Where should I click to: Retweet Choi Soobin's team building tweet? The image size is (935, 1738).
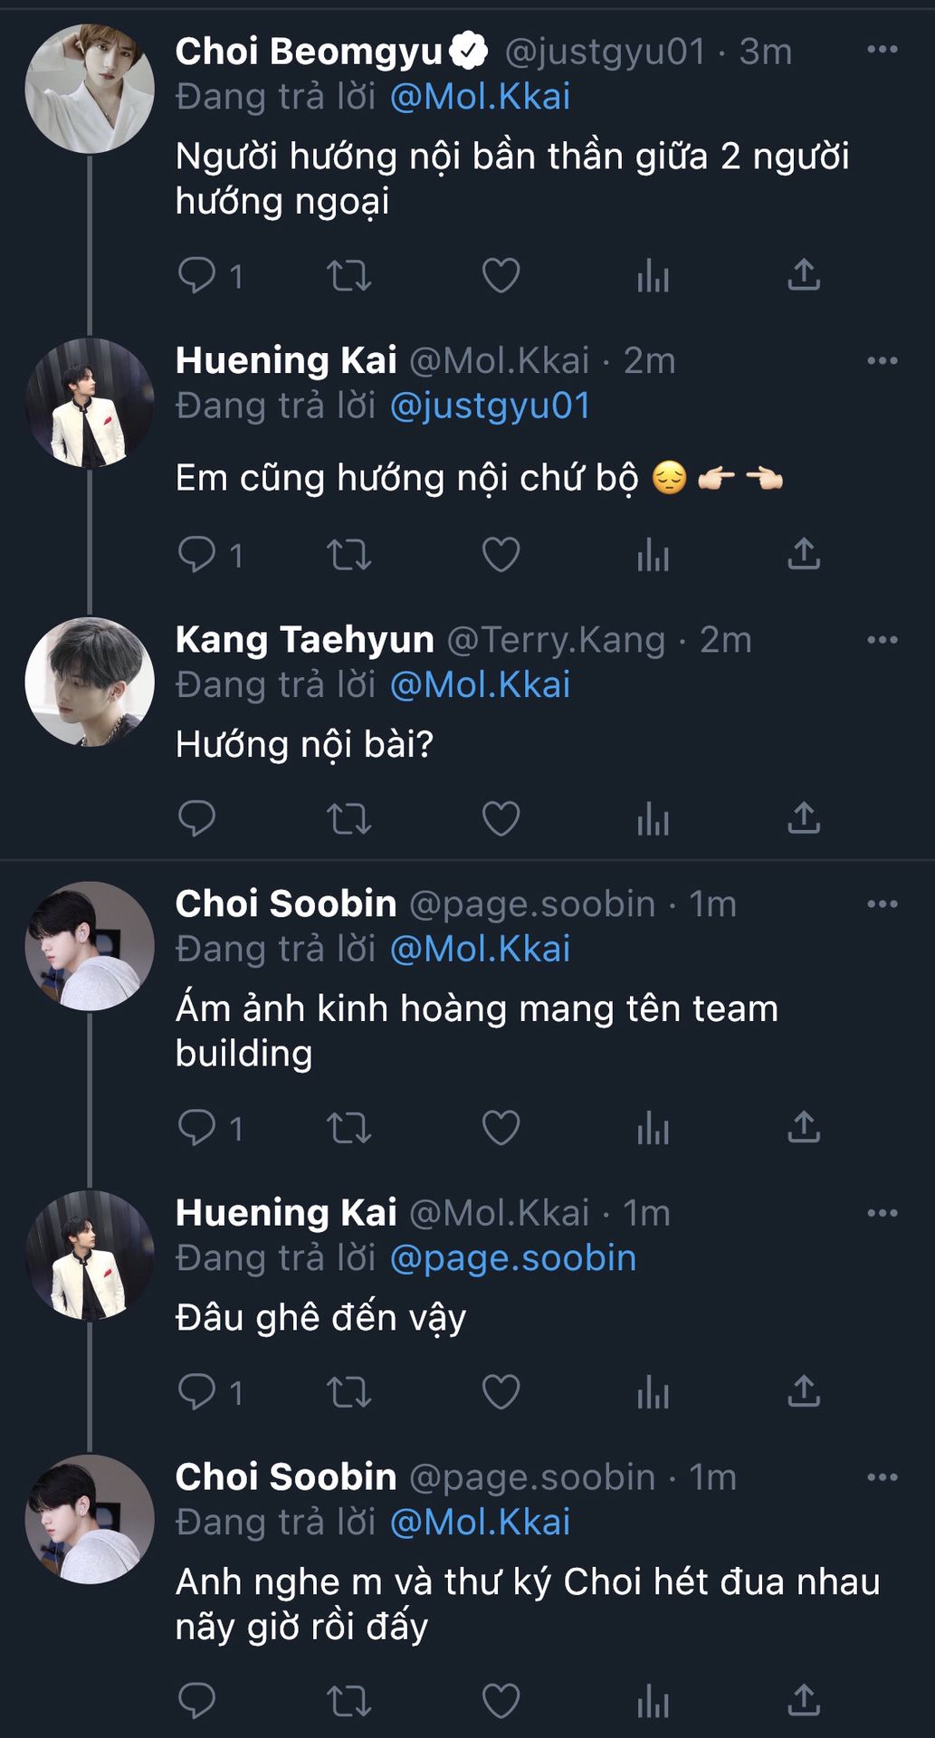[348, 1128]
